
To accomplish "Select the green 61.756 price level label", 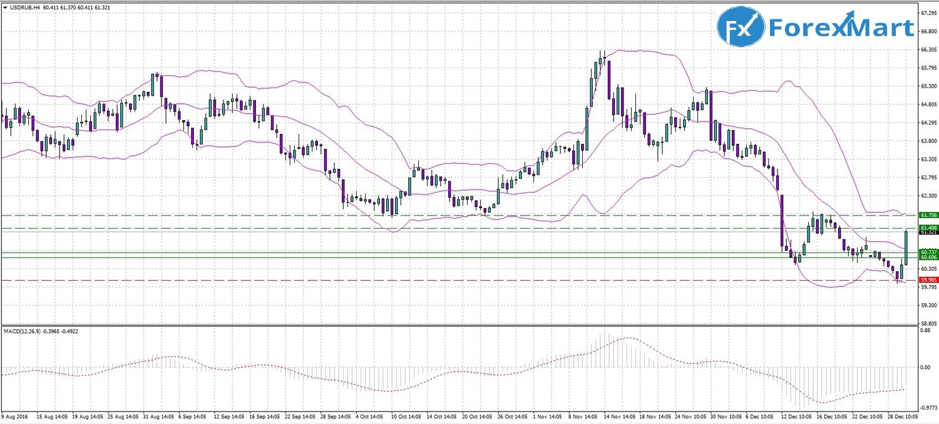I will [x=928, y=215].
